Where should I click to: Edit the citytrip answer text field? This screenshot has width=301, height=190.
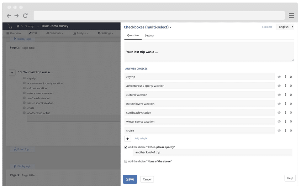pyautogui.click(x=200, y=77)
